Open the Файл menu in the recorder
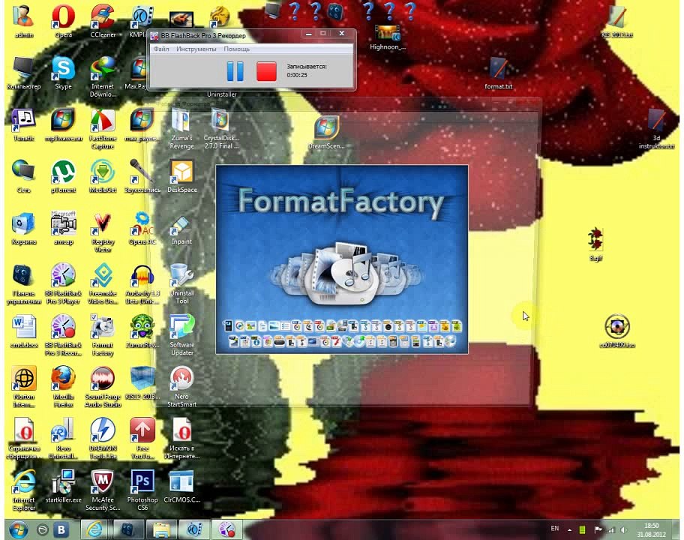This screenshot has width=684, height=540. pyautogui.click(x=161, y=49)
